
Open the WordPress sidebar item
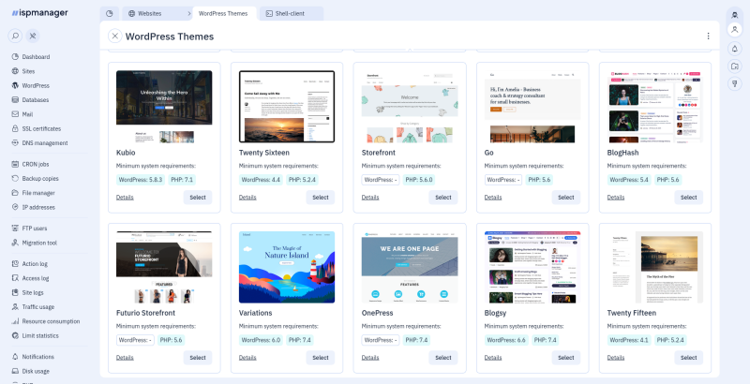(x=36, y=85)
